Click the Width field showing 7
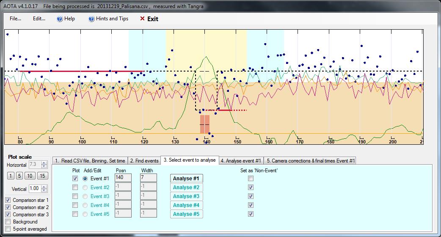 148,178
